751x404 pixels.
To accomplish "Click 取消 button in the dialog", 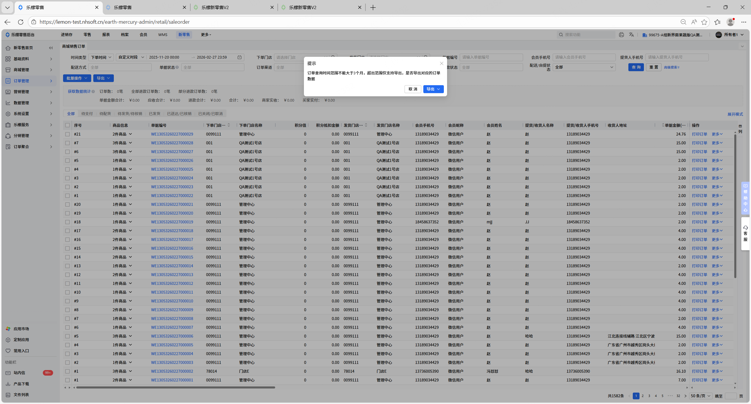I will pyautogui.click(x=412, y=89).
